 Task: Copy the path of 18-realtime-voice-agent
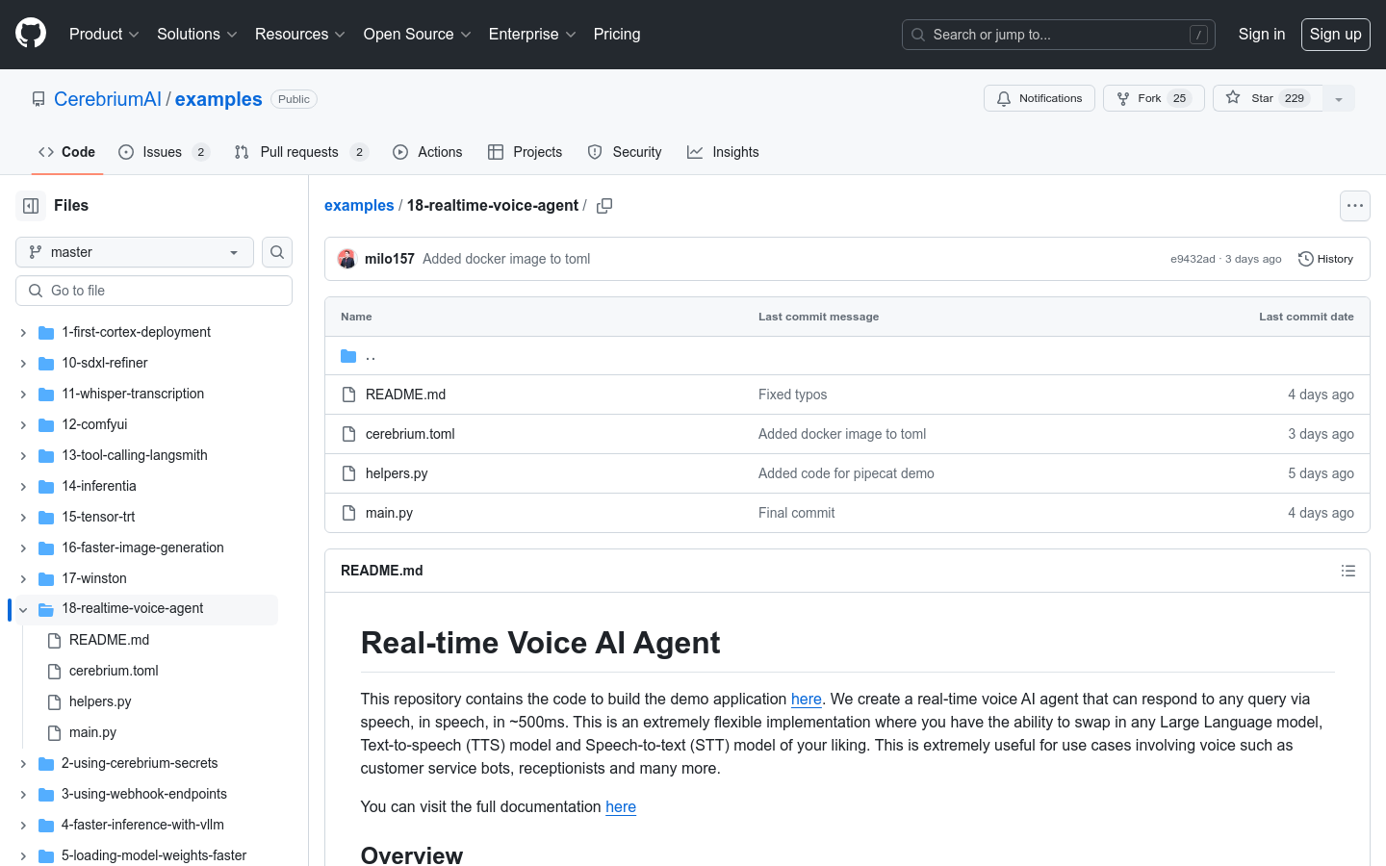(x=604, y=206)
